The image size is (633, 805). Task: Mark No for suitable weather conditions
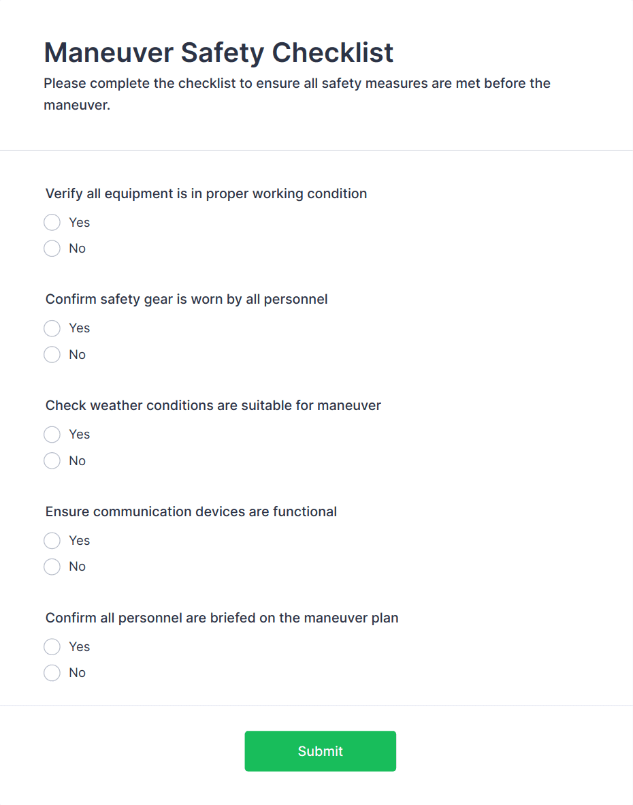point(52,461)
